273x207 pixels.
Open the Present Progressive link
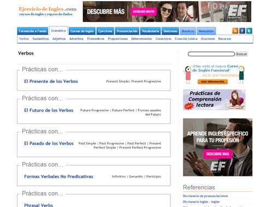[x=146, y=81]
